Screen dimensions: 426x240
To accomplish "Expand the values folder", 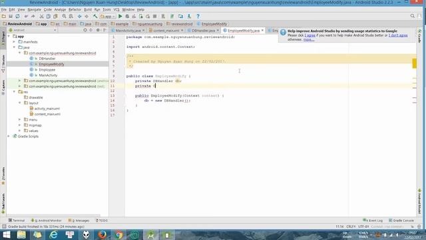I will point(19,131).
